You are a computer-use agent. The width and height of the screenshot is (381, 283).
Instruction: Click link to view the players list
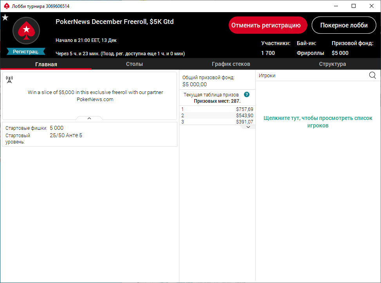pyautogui.click(x=318, y=122)
